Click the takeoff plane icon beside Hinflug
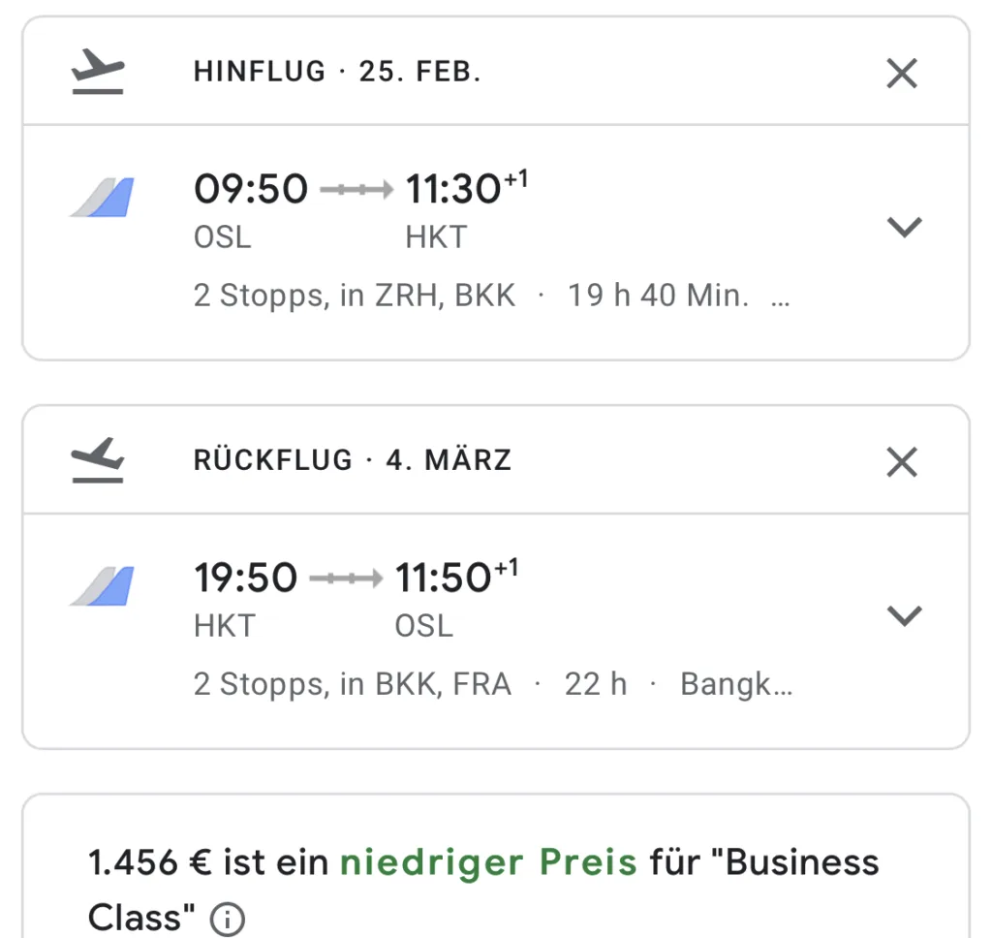Image resolution: width=992 pixels, height=938 pixels. point(99,73)
